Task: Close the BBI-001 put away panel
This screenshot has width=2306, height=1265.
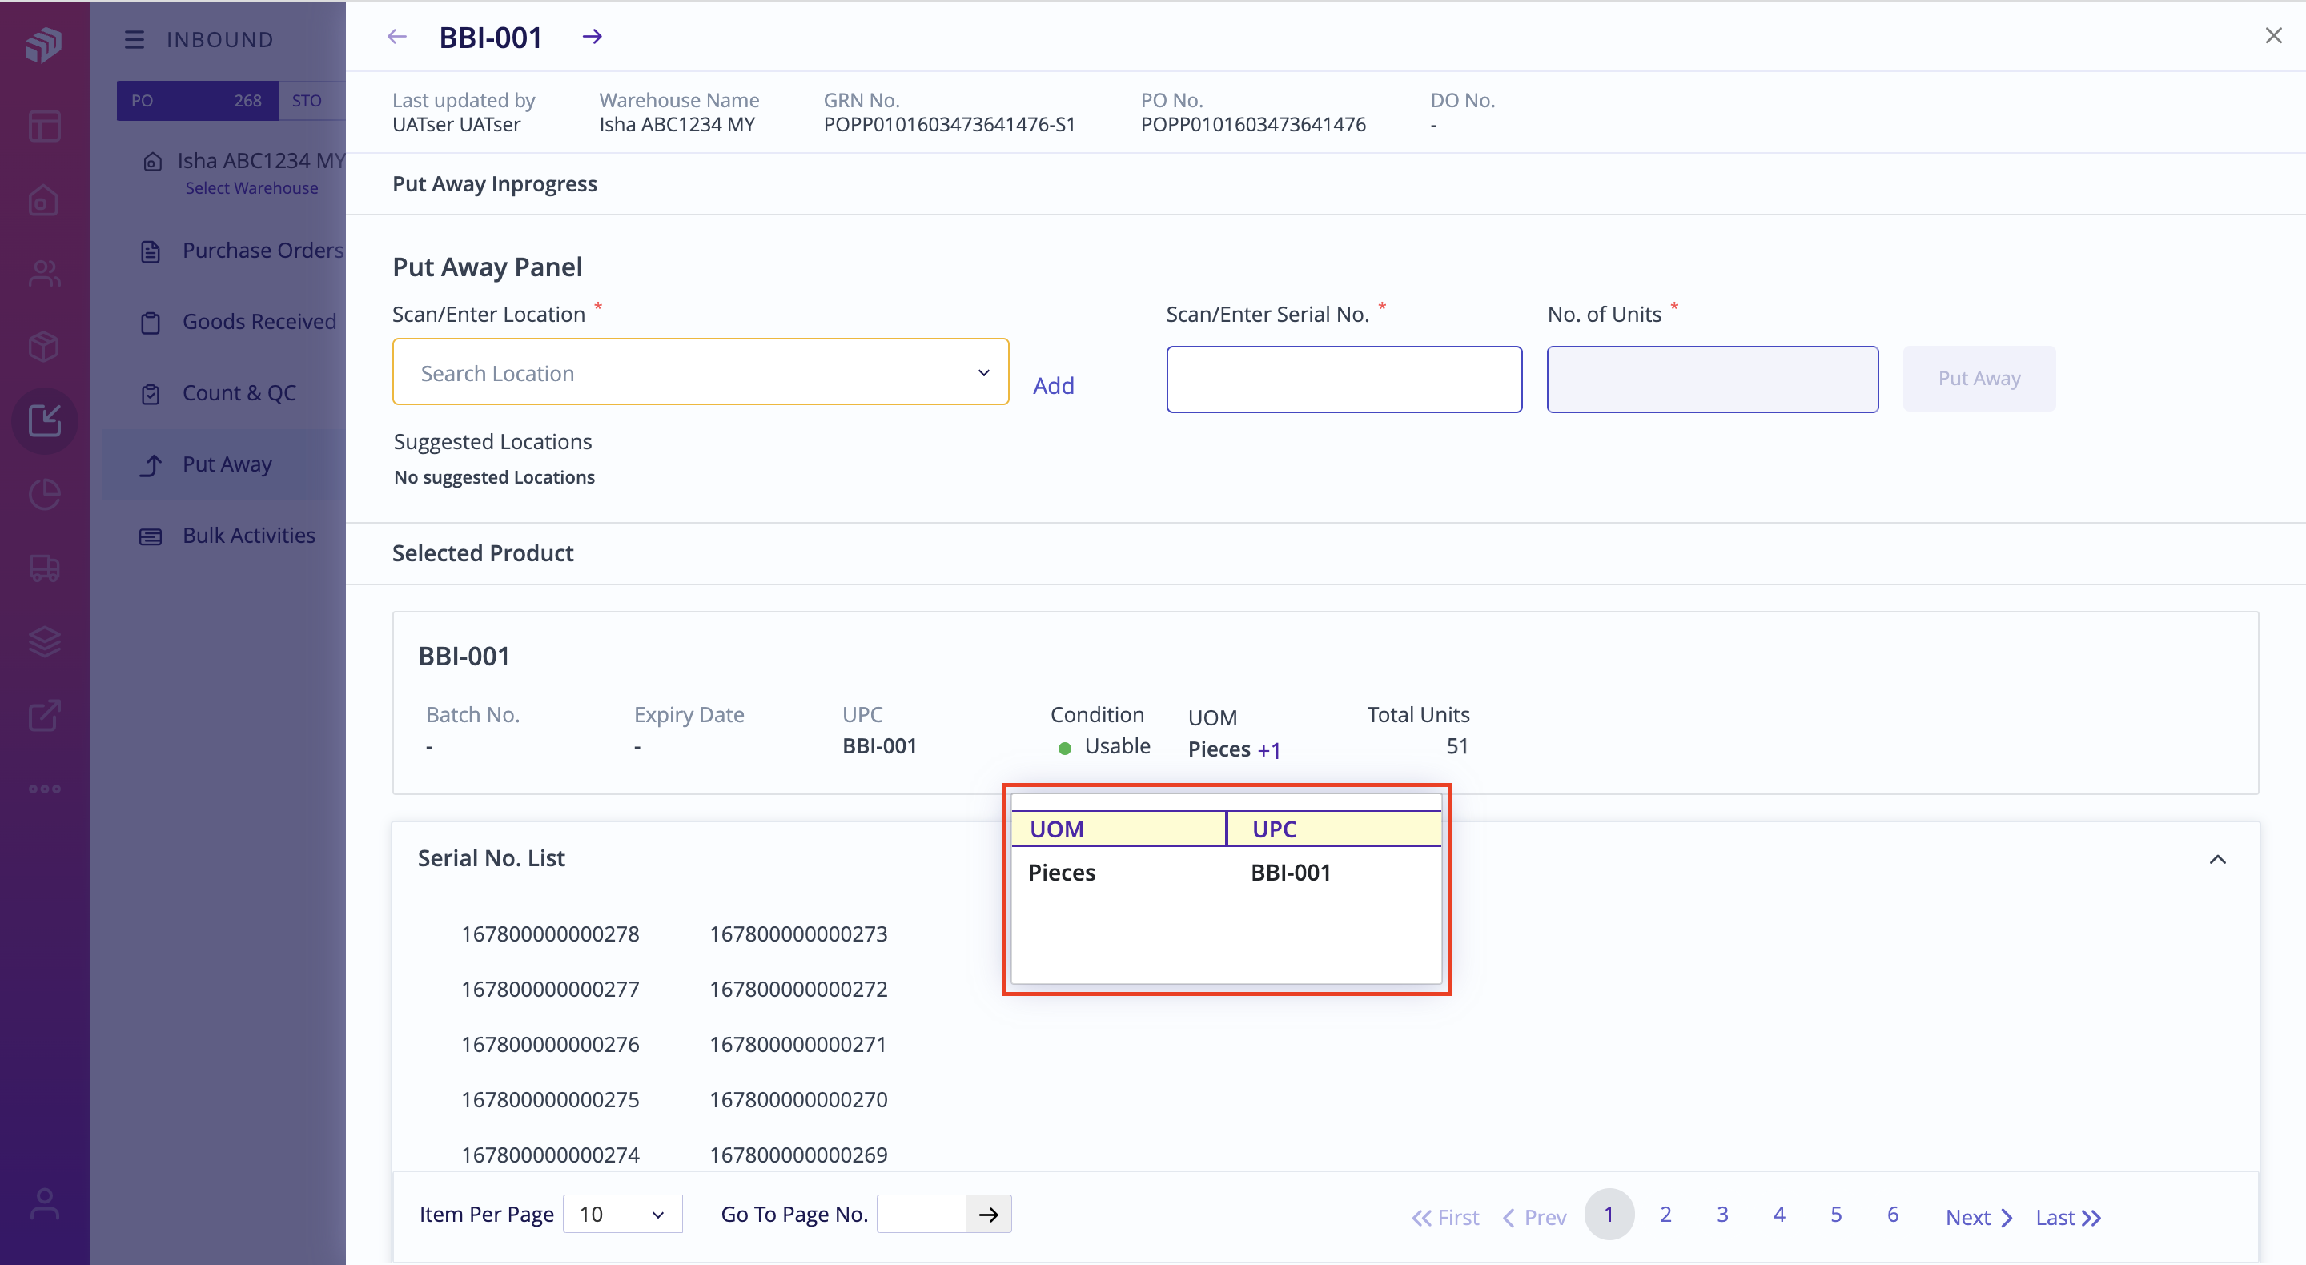Action: (x=2273, y=36)
